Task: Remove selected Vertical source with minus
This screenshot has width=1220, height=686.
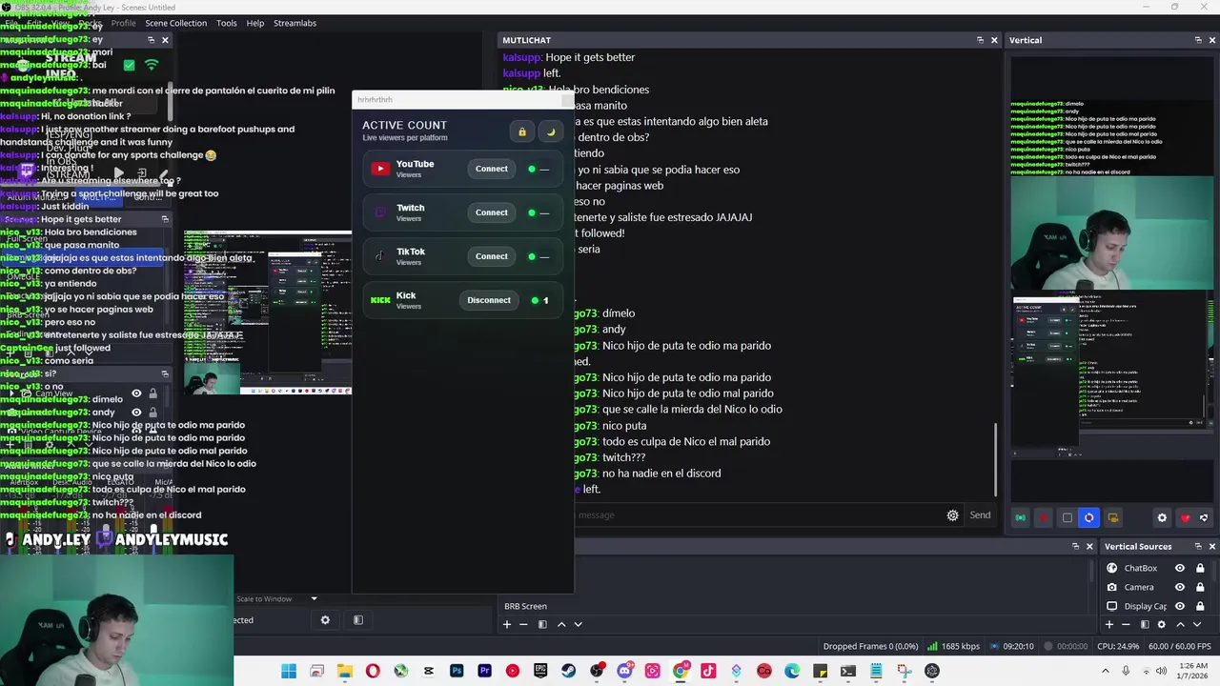Action: tap(1126, 624)
